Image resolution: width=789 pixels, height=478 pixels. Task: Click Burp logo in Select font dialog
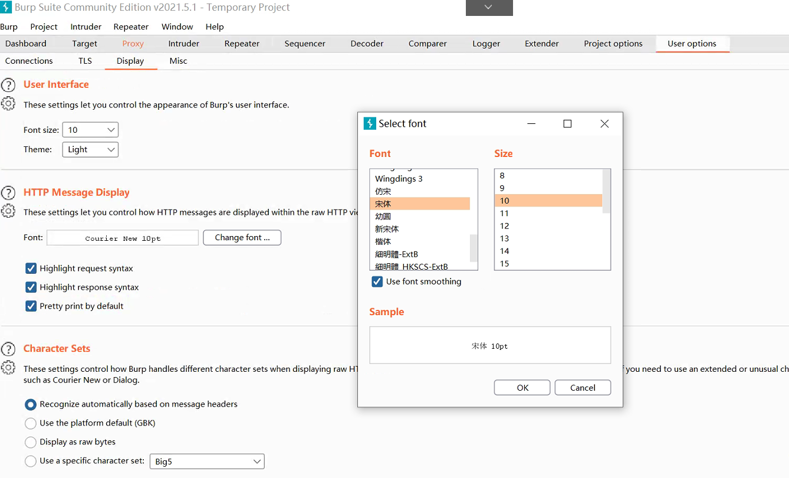(x=370, y=123)
